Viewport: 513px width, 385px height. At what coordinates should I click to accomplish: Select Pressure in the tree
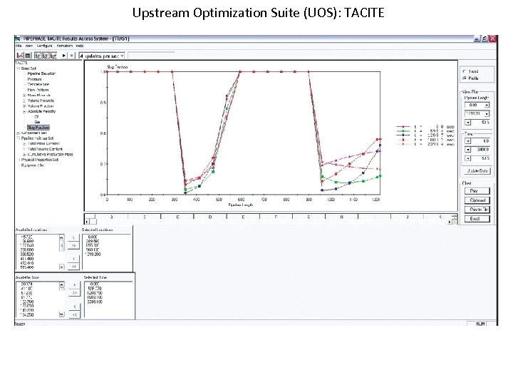click(35, 79)
